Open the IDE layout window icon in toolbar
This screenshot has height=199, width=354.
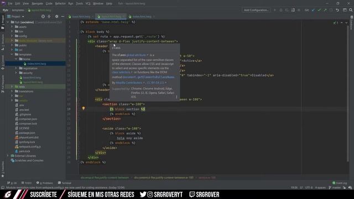coord(345,10)
